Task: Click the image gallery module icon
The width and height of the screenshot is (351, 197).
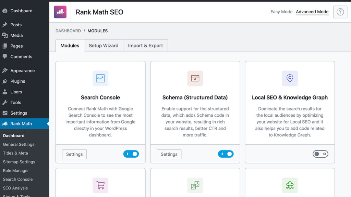Action: pos(195,185)
